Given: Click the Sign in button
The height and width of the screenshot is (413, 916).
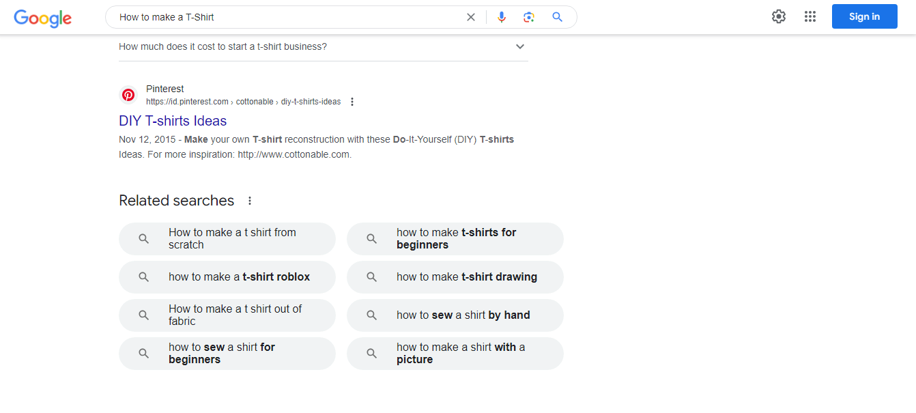Looking at the screenshot, I should point(864,16).
